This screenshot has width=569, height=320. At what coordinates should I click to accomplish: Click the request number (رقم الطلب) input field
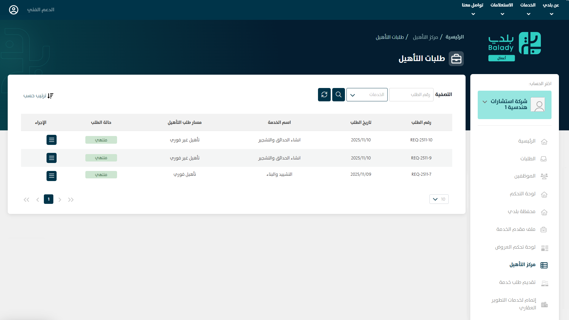pyautogui.click(x=411, y=95)
